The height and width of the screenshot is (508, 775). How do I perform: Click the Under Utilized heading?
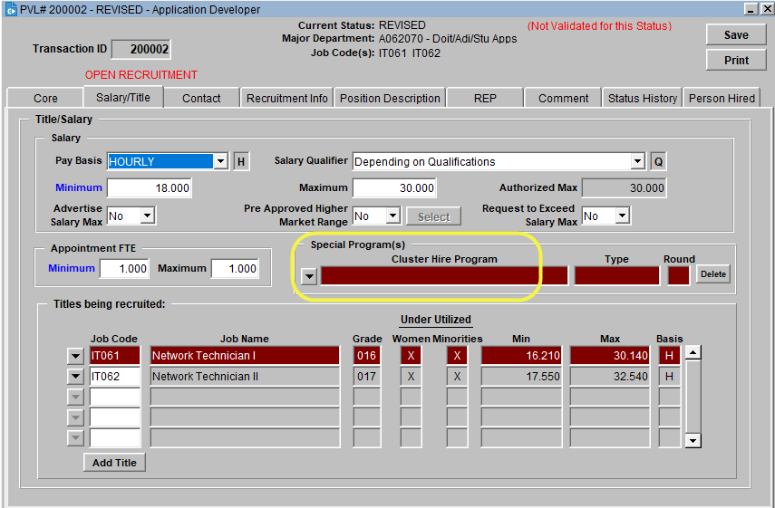pos(435,320)
